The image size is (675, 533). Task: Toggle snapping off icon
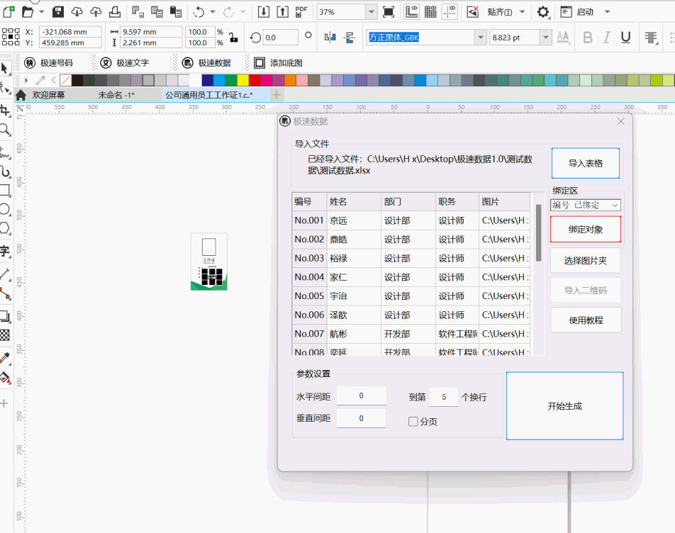point(473,11)
